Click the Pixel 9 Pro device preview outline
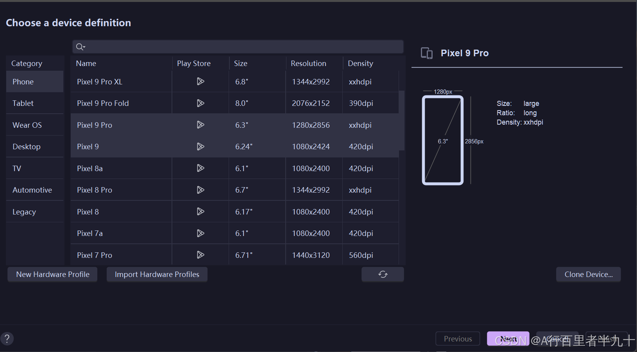The width and height of the screenshot is (637, 352). [x=443, y=140]
